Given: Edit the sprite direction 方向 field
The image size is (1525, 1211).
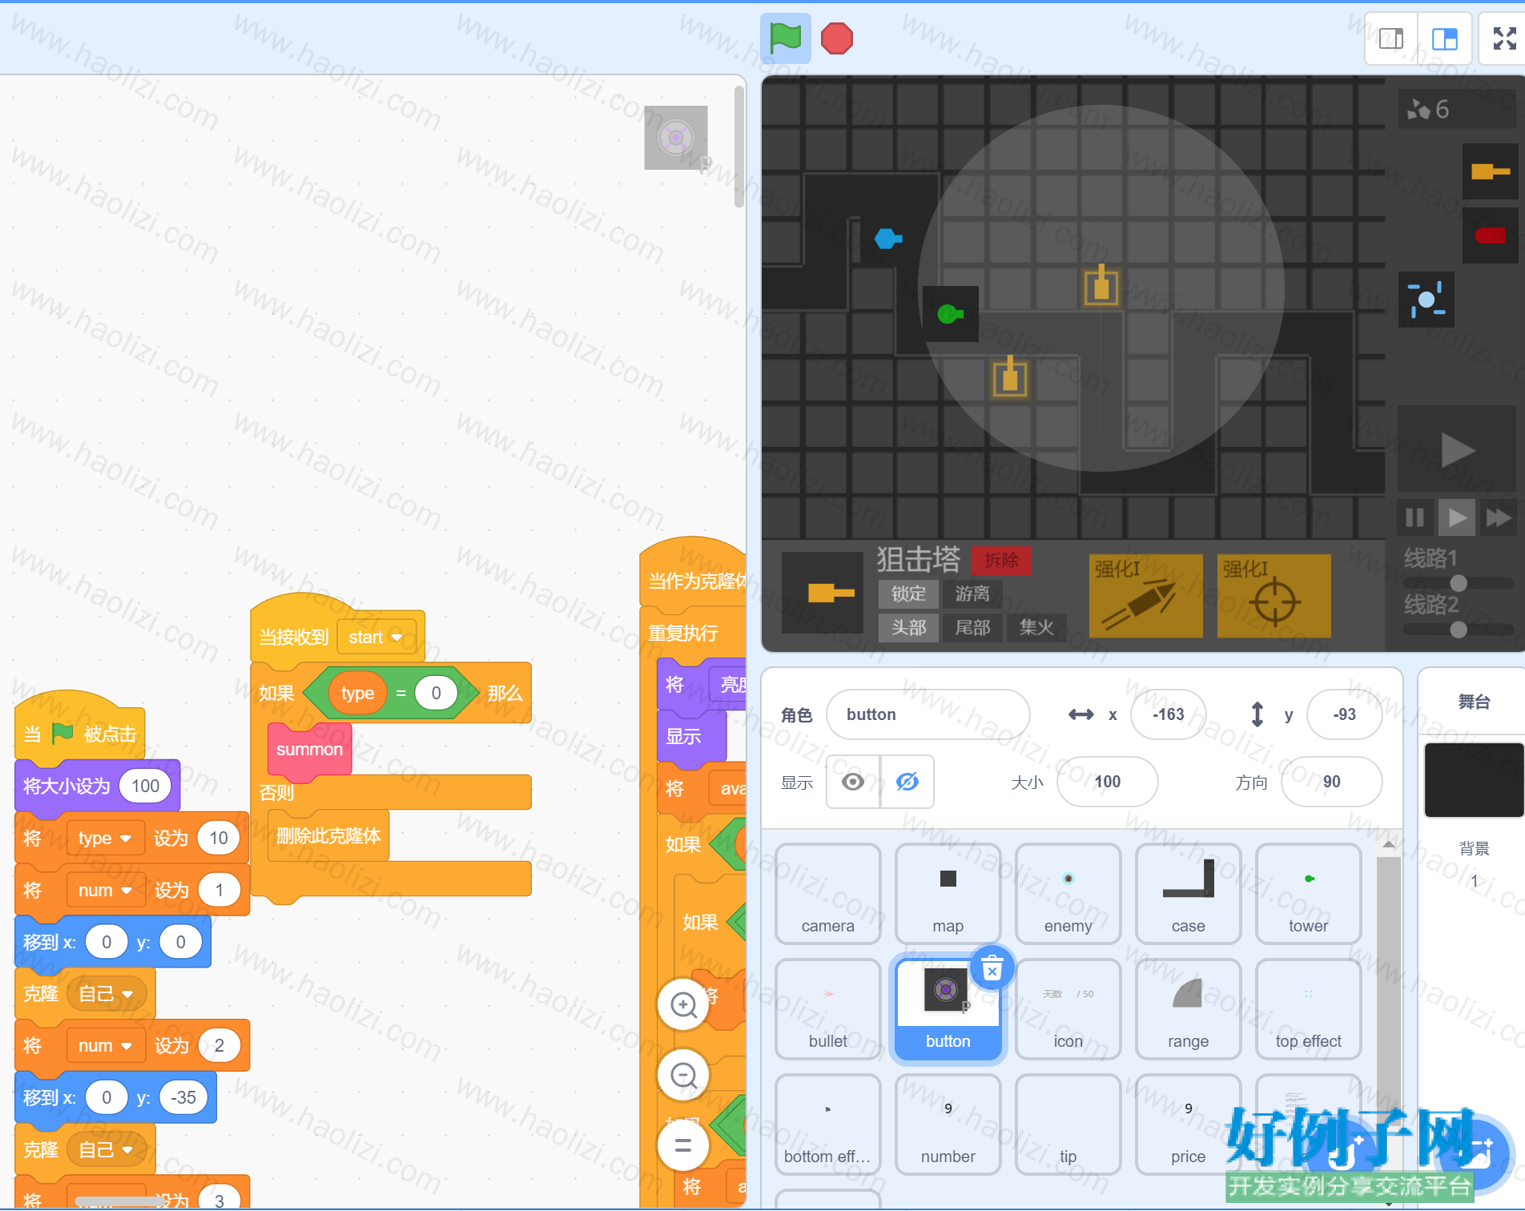Looking at the screenshot, I should tap(1331, 782).
